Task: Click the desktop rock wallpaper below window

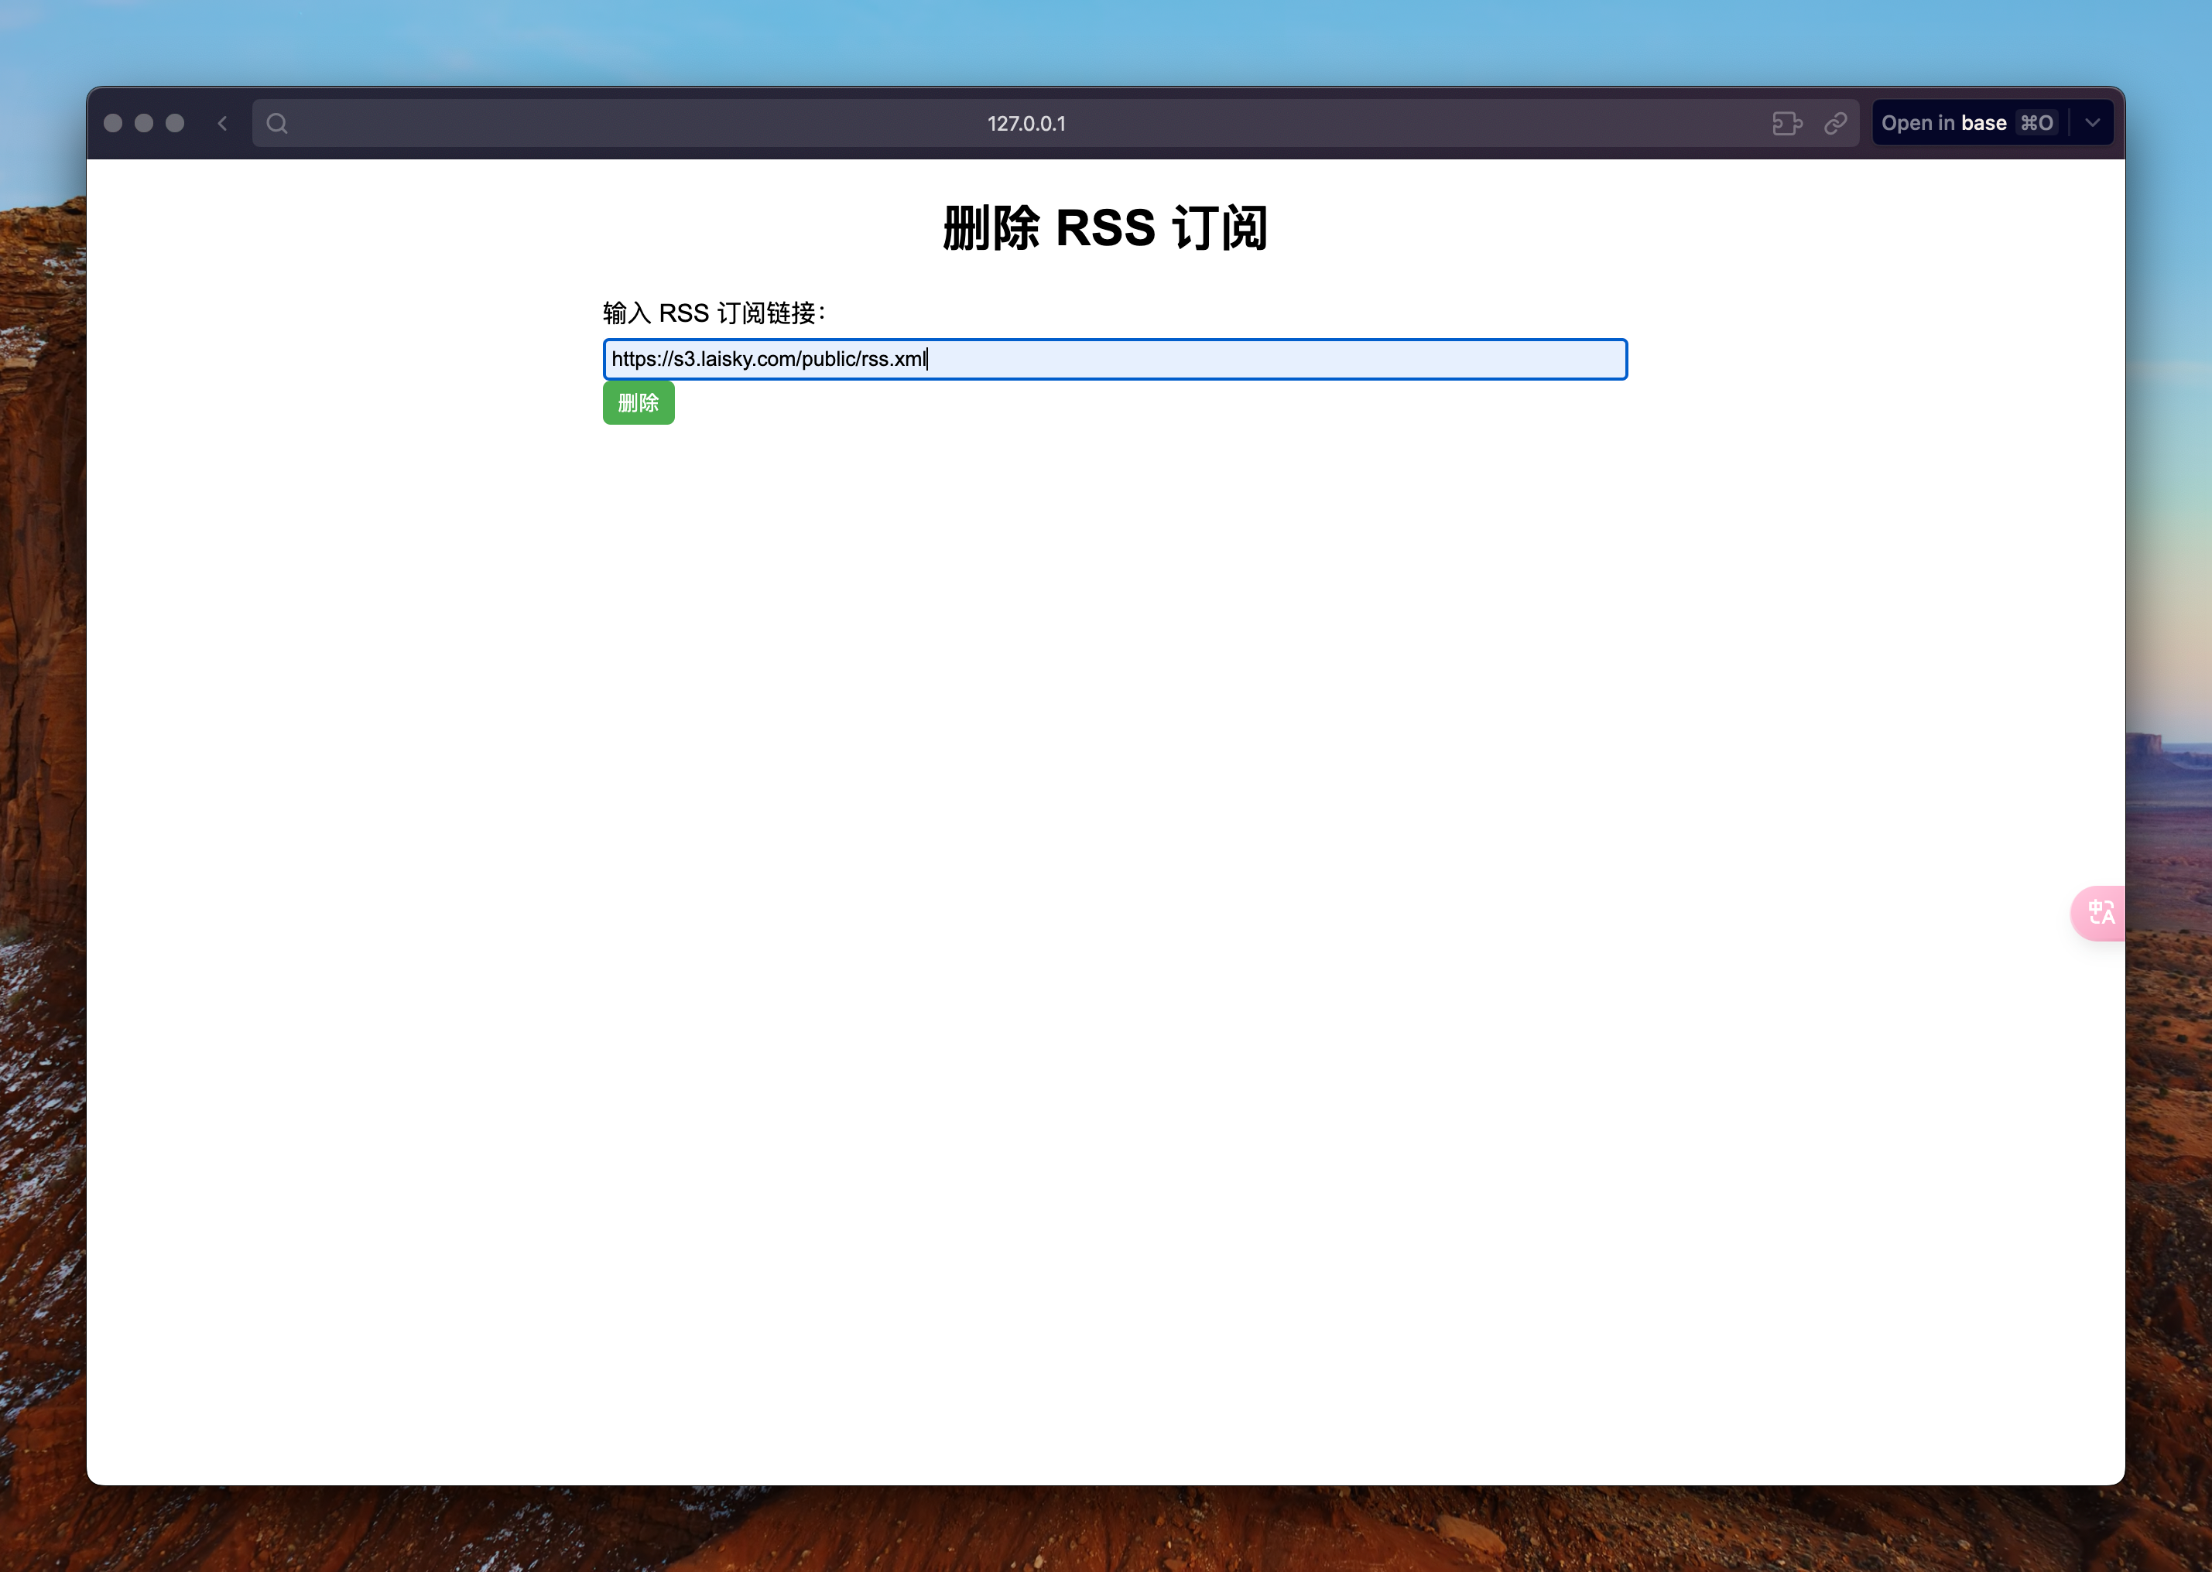Action: (1105, 1534)
